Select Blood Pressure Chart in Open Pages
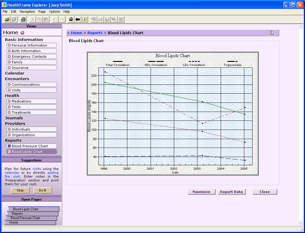This screenshot has height=233, width=305. pyautogui.click(x=31, y=218)
